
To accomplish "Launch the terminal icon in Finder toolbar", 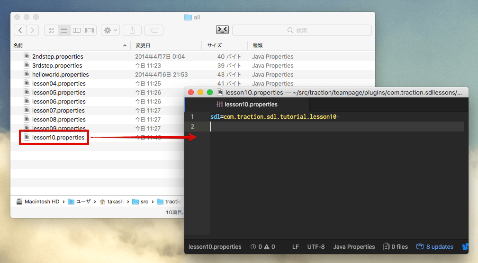I will [x=222, y=30].
